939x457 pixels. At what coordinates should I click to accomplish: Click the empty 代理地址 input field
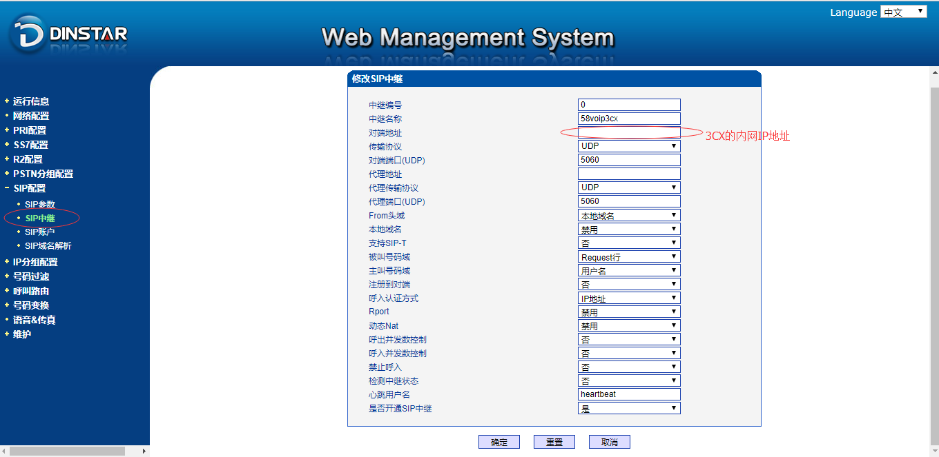[x=629, y=174]
